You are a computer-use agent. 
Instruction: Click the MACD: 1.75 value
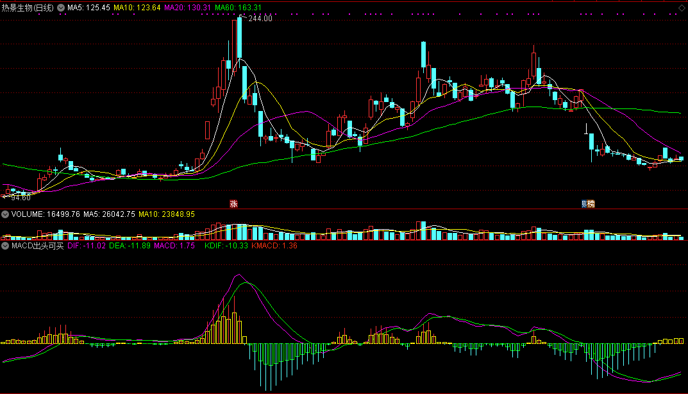[174, 246]
